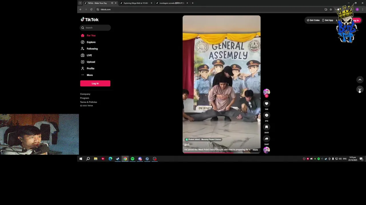The image size is (366, 205).
Task: Open the spinning sound disc
Action: pyautogui.click(x=266, y=150)
